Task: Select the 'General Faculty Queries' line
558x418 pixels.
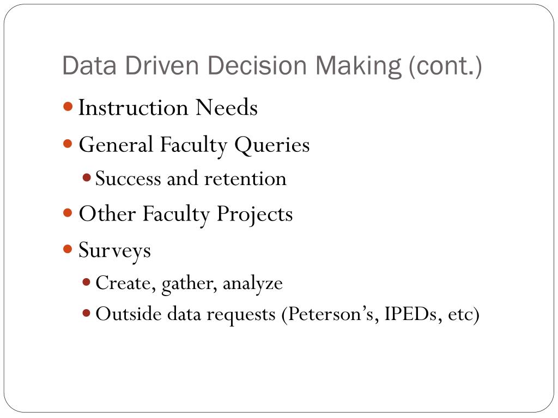Action: [195, 145]
